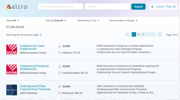
Task: Open the Show All filter dropdown
Action: [13, 20]
